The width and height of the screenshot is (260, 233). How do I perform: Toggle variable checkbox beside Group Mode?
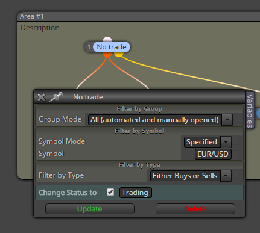238,119
